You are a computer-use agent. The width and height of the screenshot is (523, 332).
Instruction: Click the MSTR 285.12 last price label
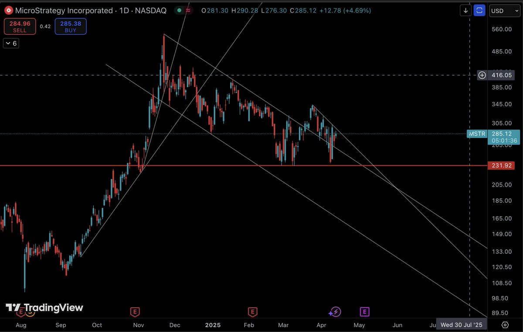point(494,137)
